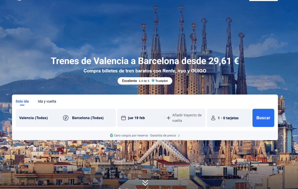Image resolution: width=298 pixels, height=189 pixels.
Task: Switch to Ida y vuelta tab
Action: click(x=47, y=101)
